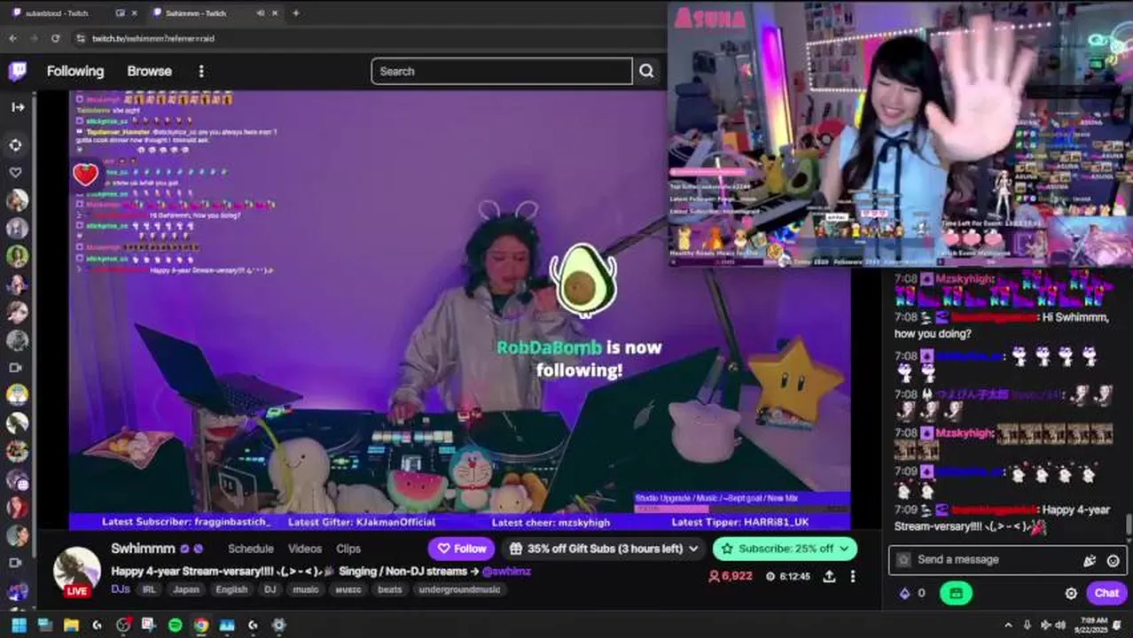Reload the page with the refresh icon
This screenshot has width=1133, height=638.
point(55,38)
